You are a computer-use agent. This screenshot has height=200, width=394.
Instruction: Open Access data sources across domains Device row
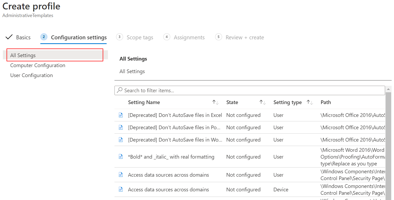[168, 190]
